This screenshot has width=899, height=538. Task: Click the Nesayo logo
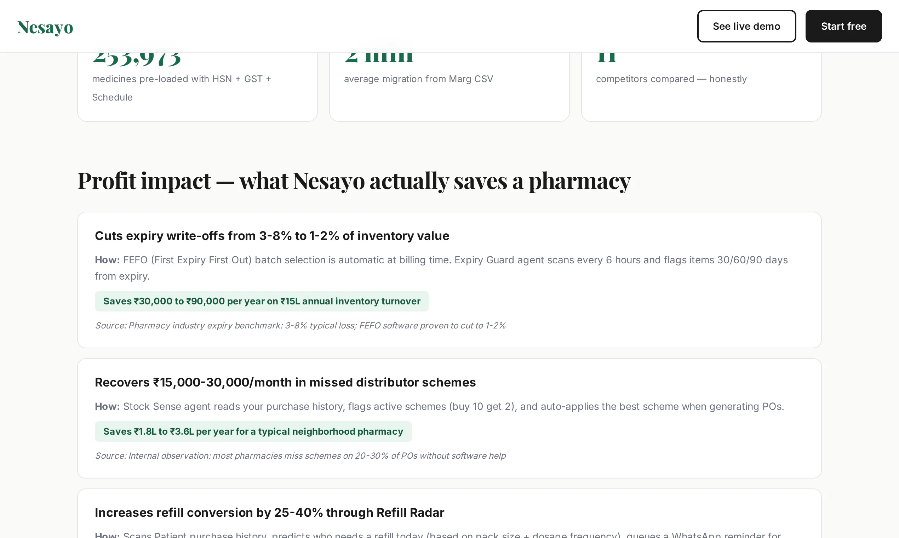click(x=45, y=27)
